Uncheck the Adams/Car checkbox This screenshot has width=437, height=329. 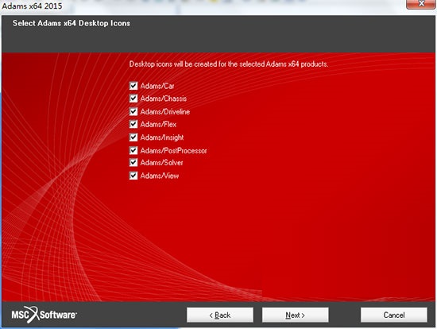[x=133, y=86]
